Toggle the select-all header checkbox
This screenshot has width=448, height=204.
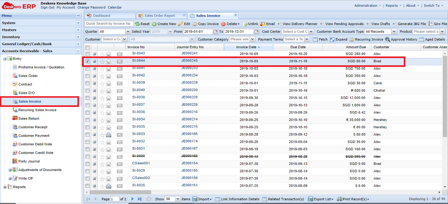(88, 47)
